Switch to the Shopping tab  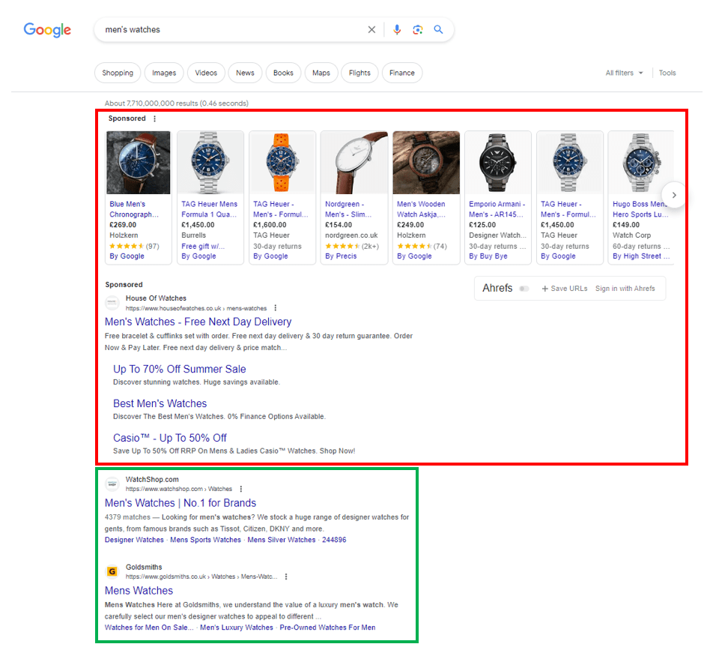tap(118, 73)
